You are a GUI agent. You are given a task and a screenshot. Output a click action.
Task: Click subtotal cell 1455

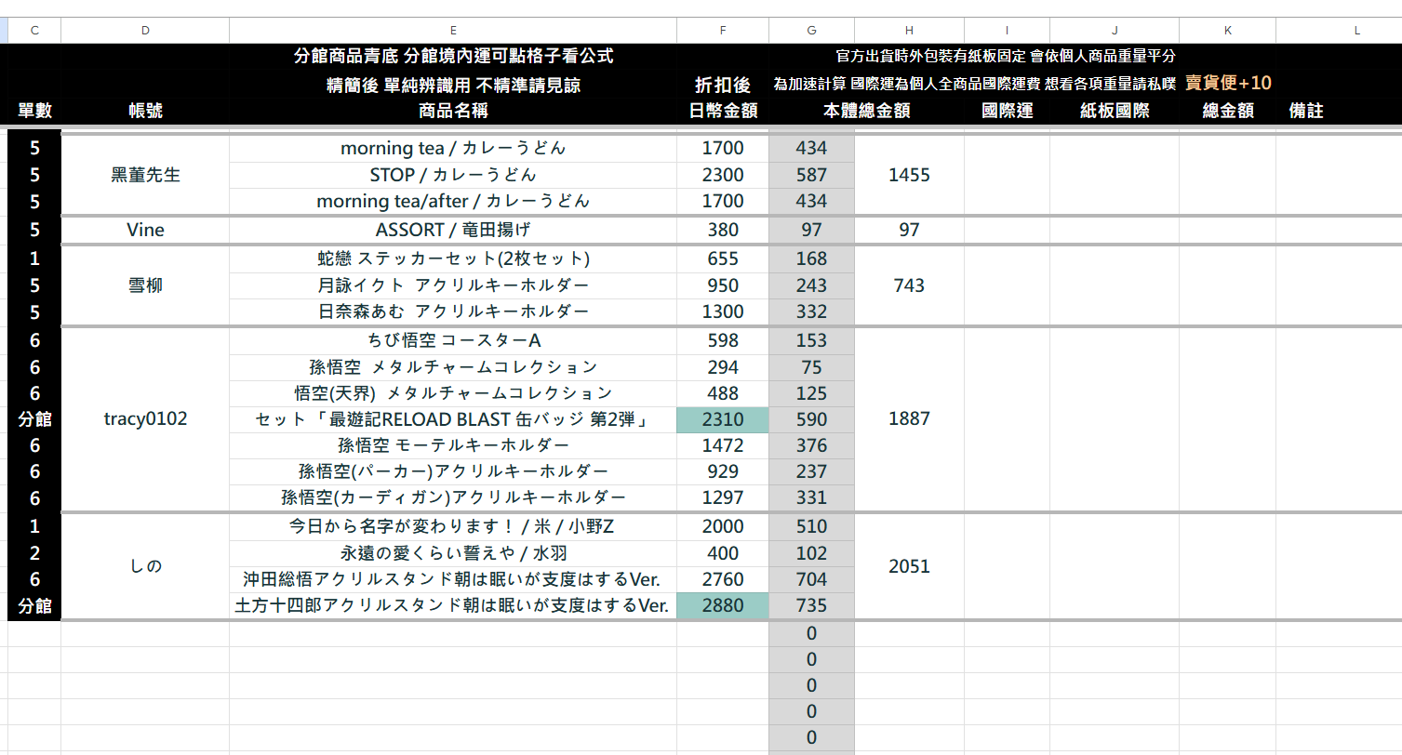909,175
